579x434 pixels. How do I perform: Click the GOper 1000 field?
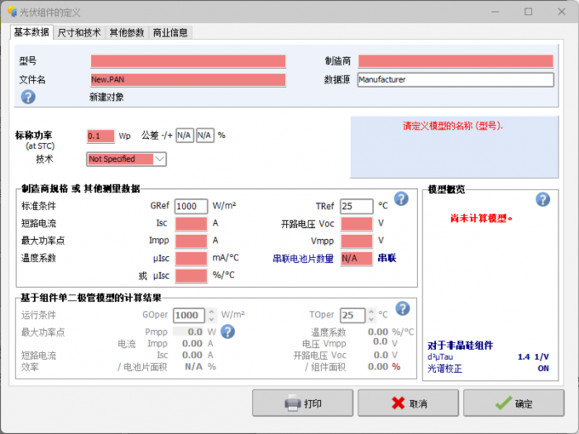(189, 315)
